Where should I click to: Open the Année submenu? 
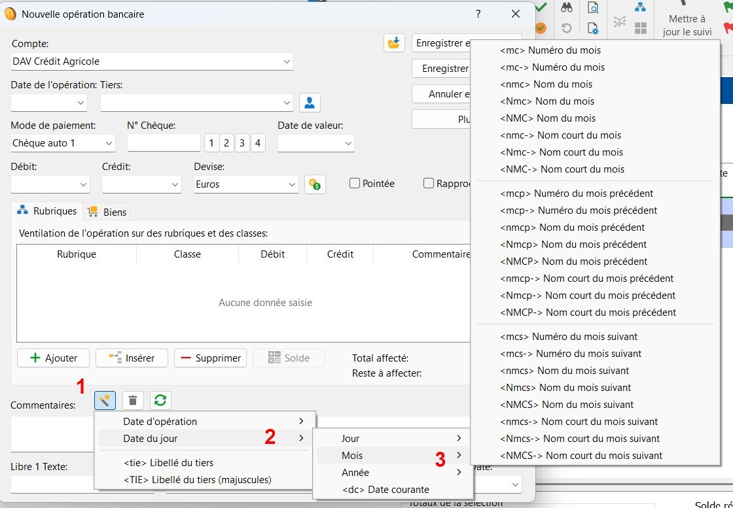coord(393,473)
